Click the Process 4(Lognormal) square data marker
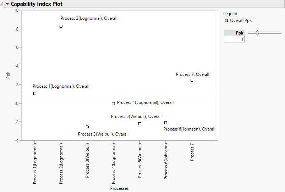 (113, 103)
